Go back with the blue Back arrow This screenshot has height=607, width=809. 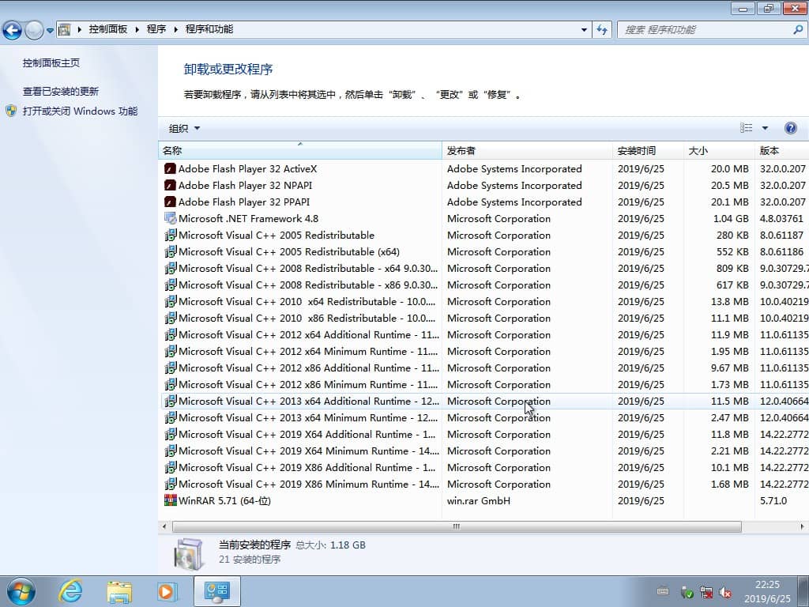tap(13, 30)
